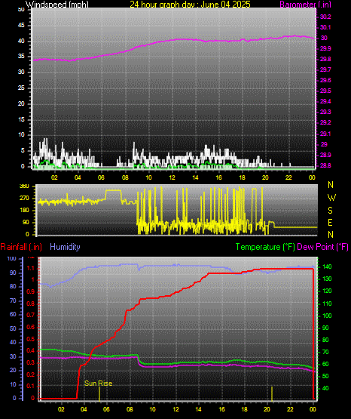
Task: Select the Barometer (.in) axis title
Action: point(305,5)
